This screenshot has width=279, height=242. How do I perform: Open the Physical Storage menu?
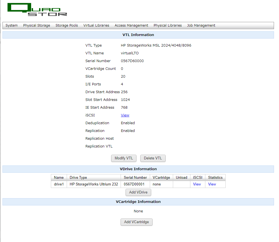point(36,26)
